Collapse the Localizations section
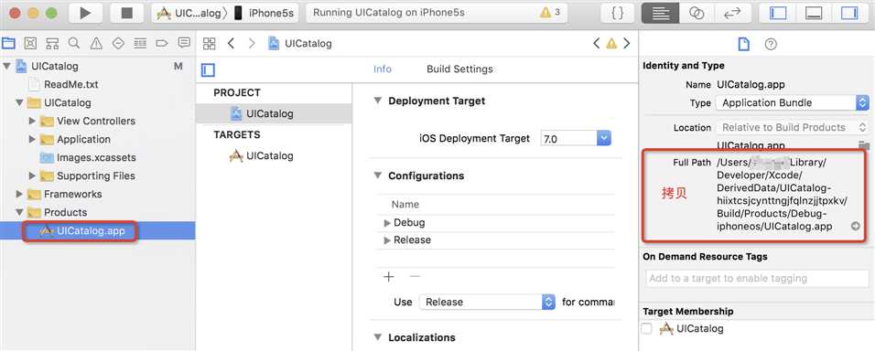Image resolution: width=875 pixels, height=351 pixels. (378, 337)
